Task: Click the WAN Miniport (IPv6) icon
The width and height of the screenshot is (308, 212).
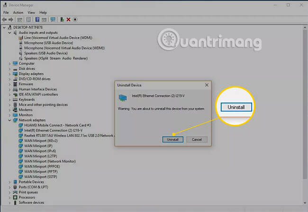Action: coord(21,151)
